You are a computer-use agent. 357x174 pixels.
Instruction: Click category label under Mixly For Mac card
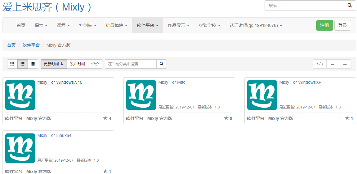149,118
